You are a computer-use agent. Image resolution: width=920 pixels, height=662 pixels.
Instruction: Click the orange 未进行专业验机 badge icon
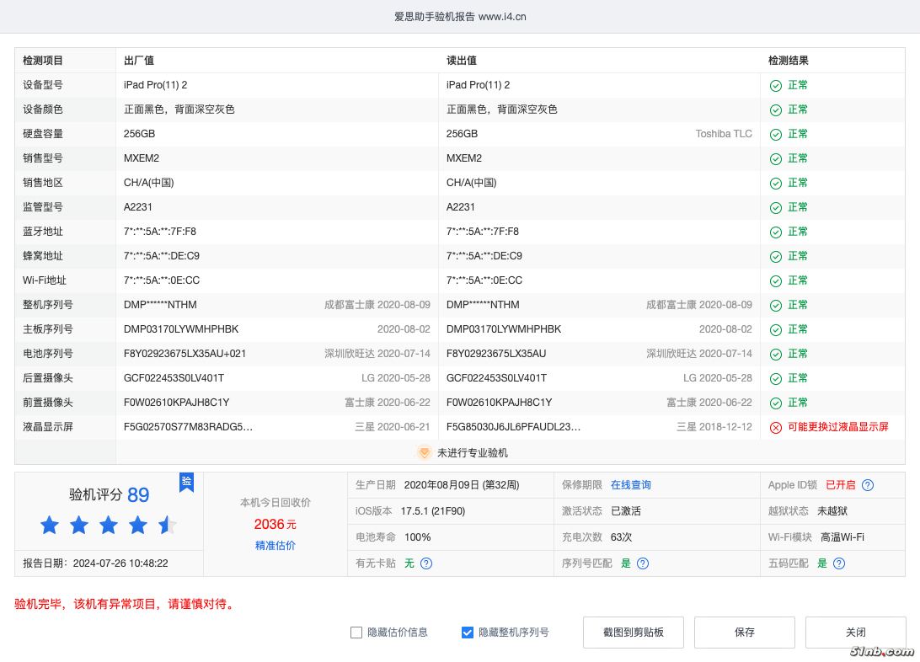[x=425, y=452]
